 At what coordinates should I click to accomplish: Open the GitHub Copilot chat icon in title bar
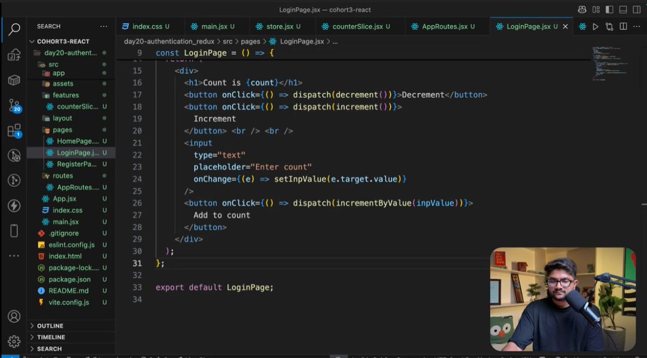582,10
